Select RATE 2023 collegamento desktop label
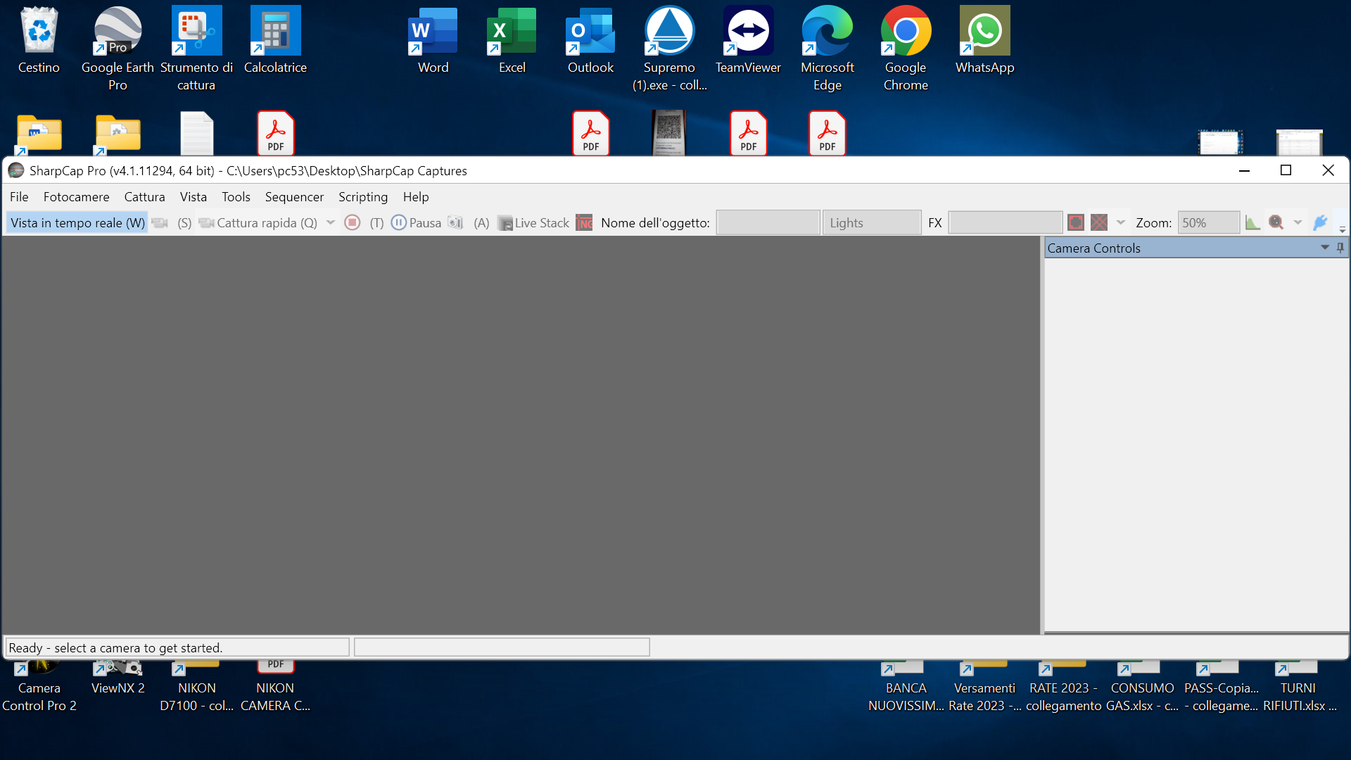1351x760 pixels. [1063, 697]
